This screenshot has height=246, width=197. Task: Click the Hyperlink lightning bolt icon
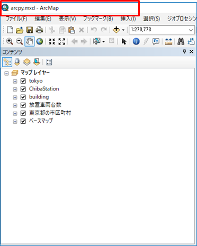click(x=146, y=41)
